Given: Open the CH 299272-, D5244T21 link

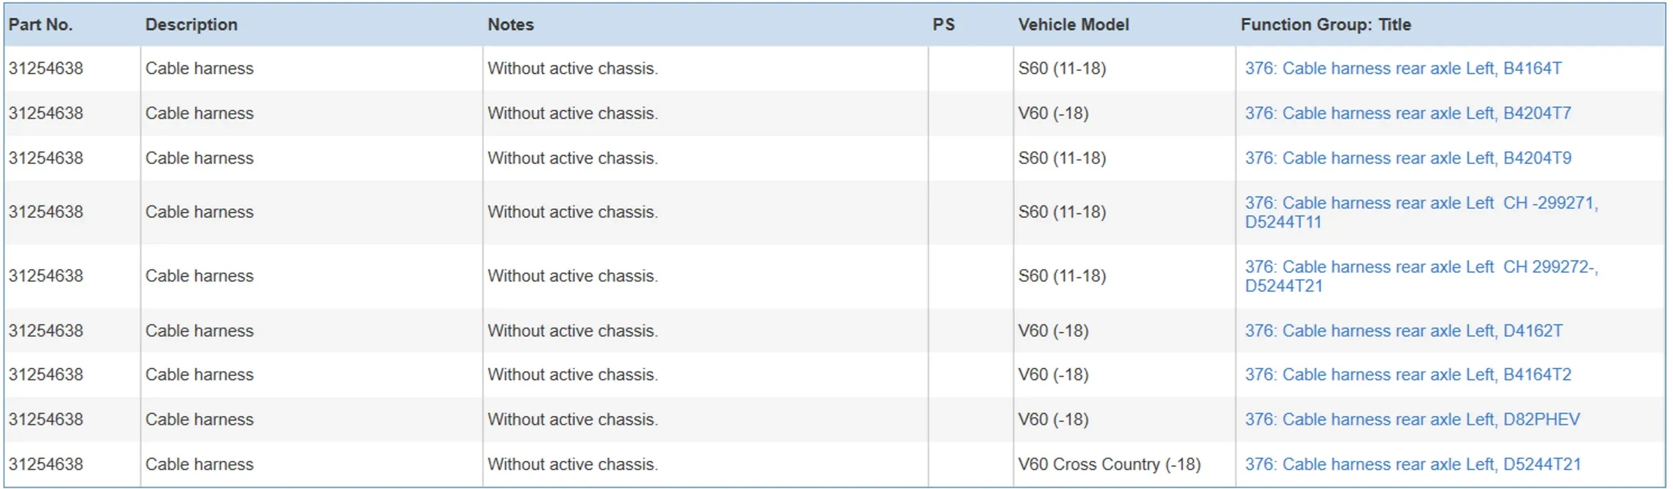Looking at the screenshot, I should (x=1421, y=276).
